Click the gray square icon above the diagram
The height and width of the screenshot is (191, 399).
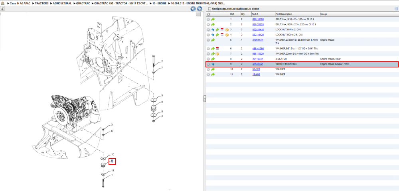pyautogui.click(x=198, y=14)
